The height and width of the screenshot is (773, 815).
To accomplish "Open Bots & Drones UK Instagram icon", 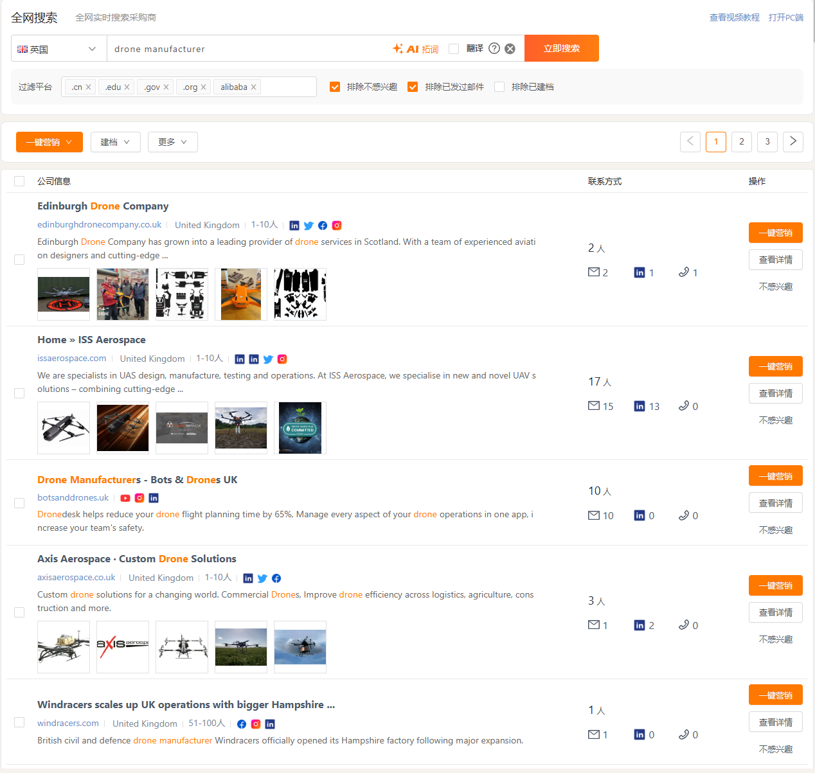I will 139,498.
